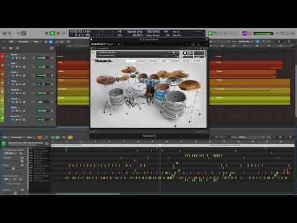
Task: Click the Q quantize button
Action: (x=21, y=154)
